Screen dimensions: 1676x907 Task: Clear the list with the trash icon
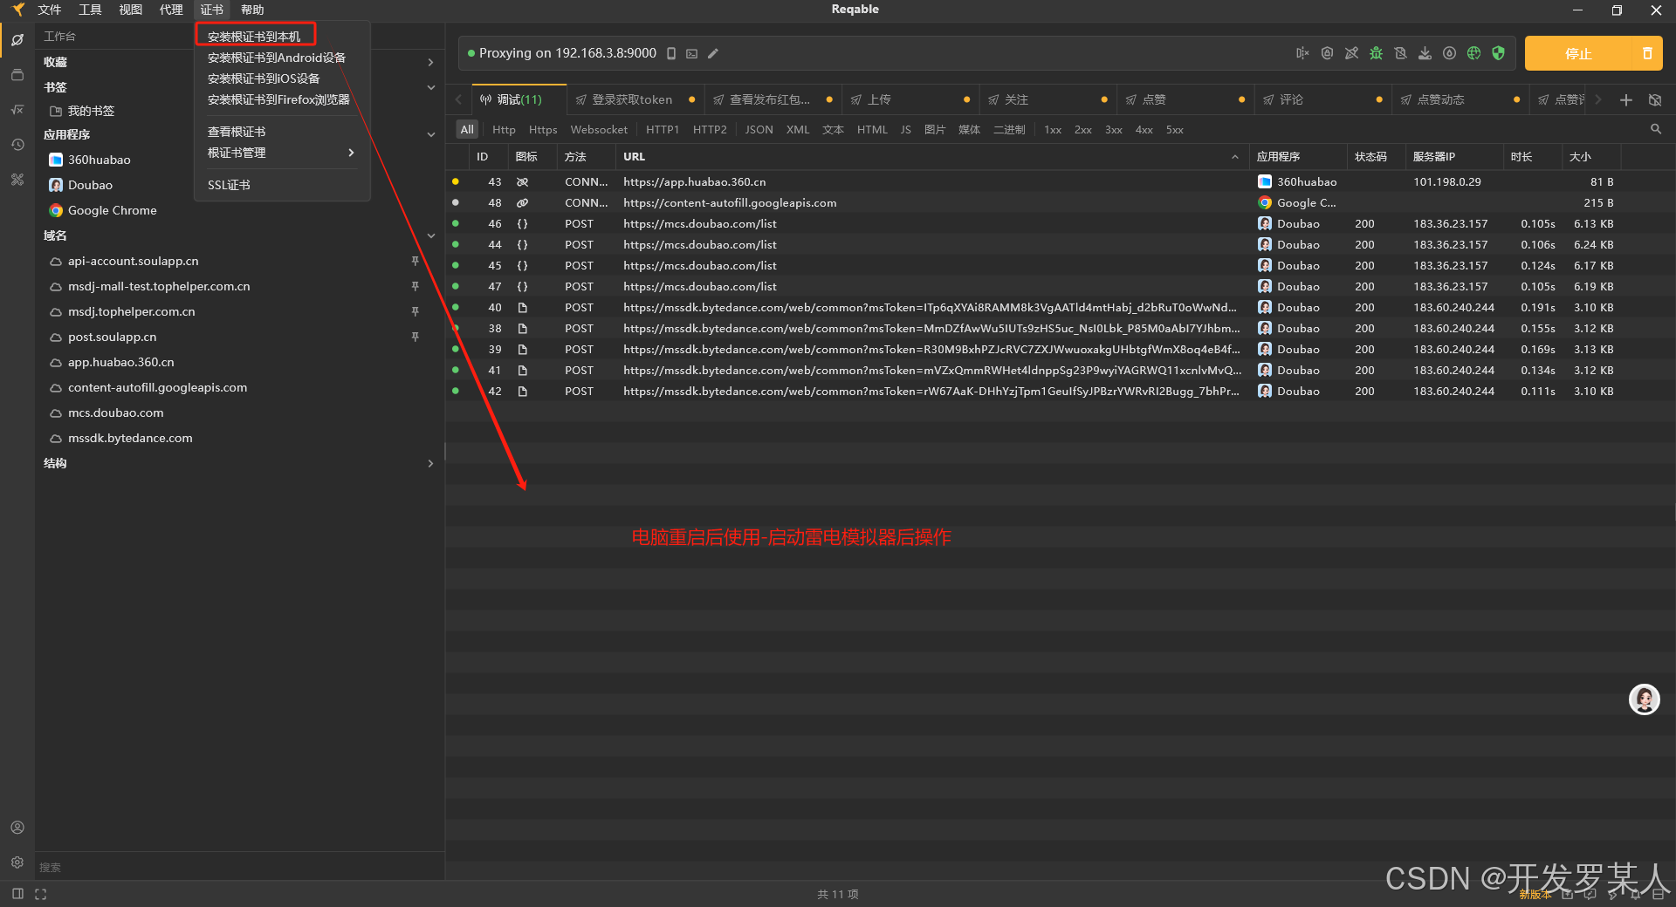point(1647,53)
